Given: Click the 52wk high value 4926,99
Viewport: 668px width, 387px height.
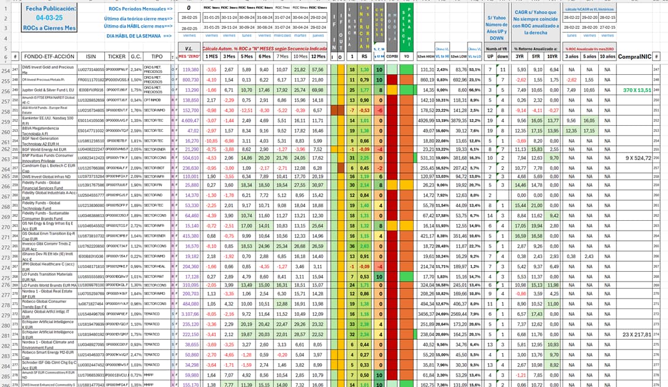Looking at the screenshot, I should point(426,121).
